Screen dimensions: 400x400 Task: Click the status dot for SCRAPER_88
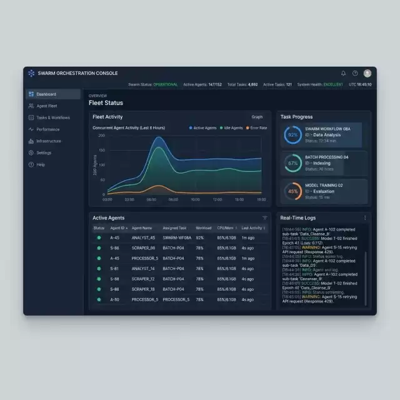click(x=99, y=248)
